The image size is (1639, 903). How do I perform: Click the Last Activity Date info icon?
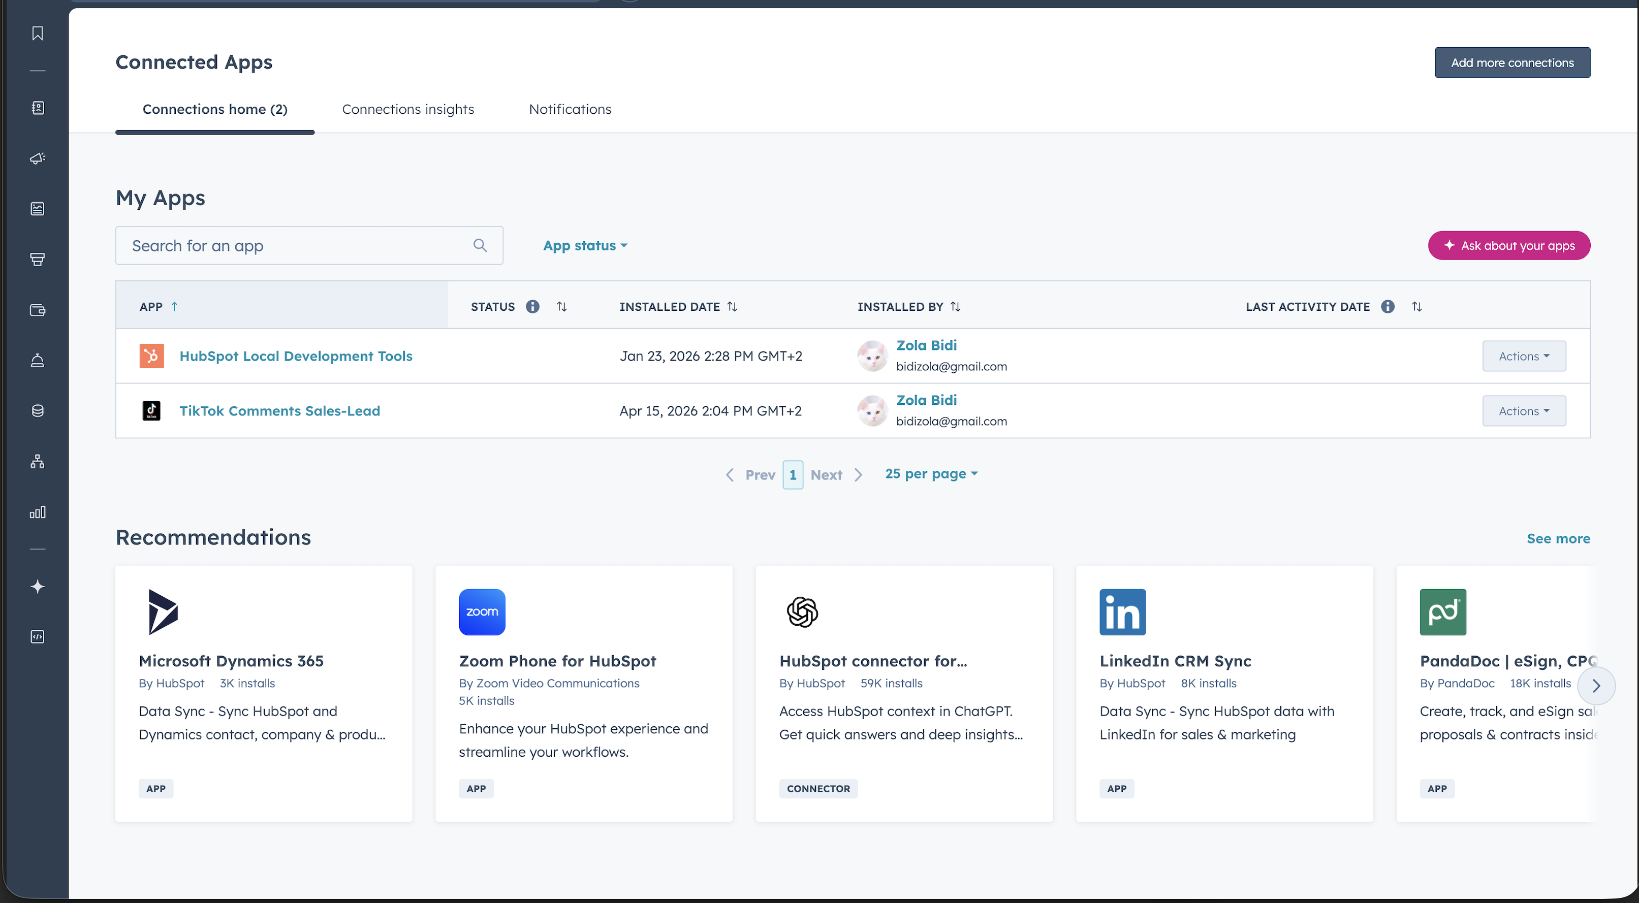tap(1388, 307)
